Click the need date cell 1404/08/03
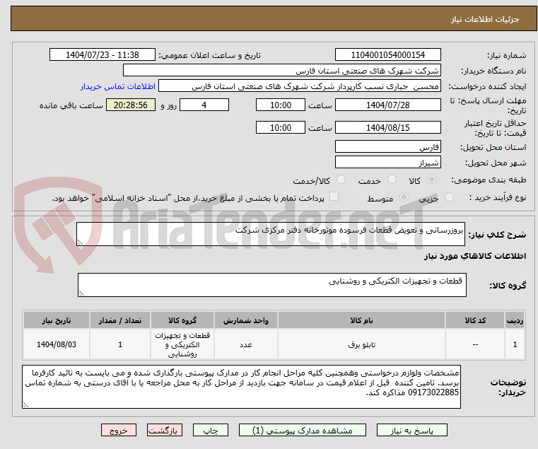The width and height of the screenshot is (538, 449). tap(57, 344)
